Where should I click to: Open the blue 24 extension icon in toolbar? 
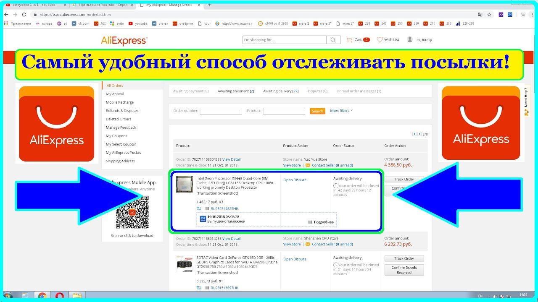pyautogui.click(x=510, y=14)
